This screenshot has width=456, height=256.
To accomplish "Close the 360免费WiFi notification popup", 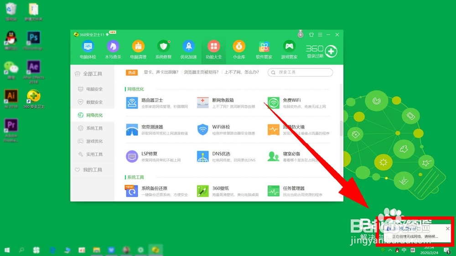I will pyautogui.click(x=448, y=229).
